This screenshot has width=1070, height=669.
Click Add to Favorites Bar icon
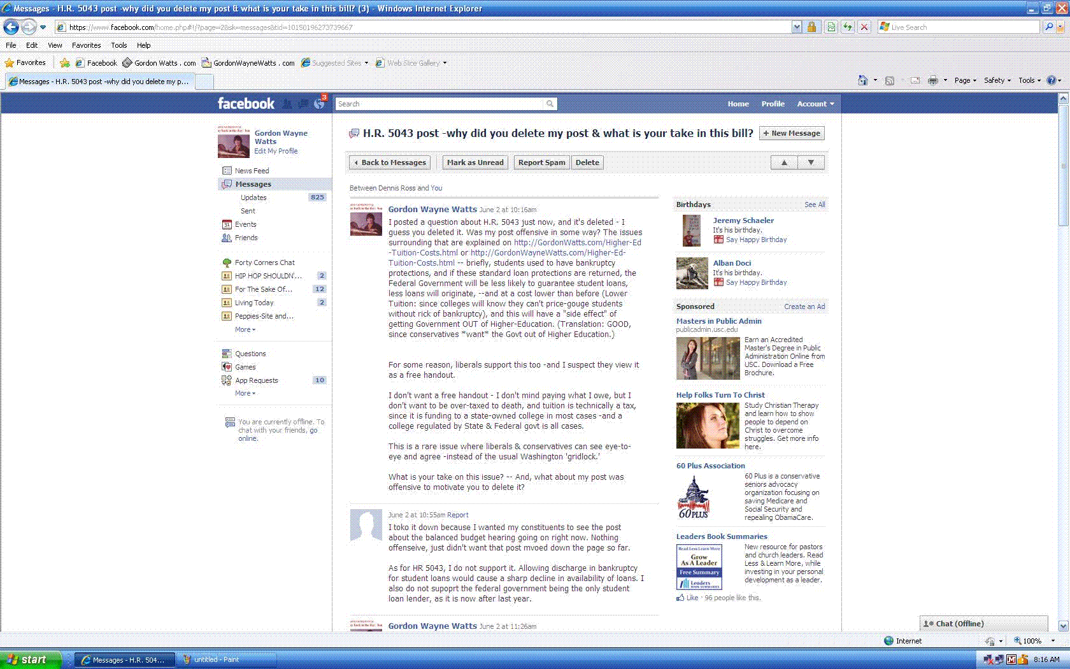tap(64, 62)
